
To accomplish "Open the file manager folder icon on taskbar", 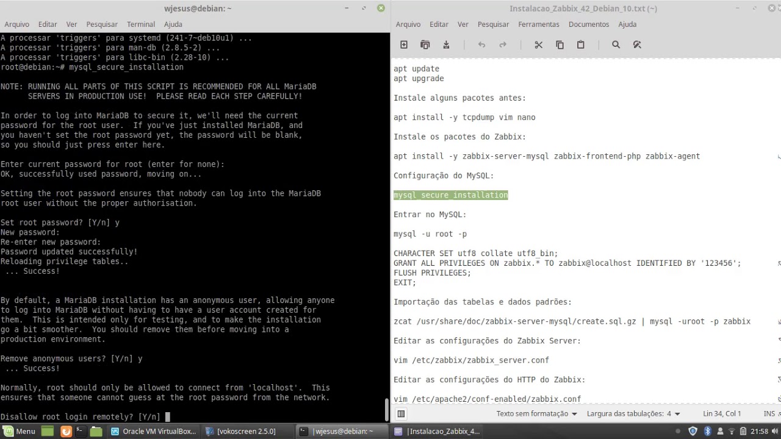I will click(x=96, y=431).
